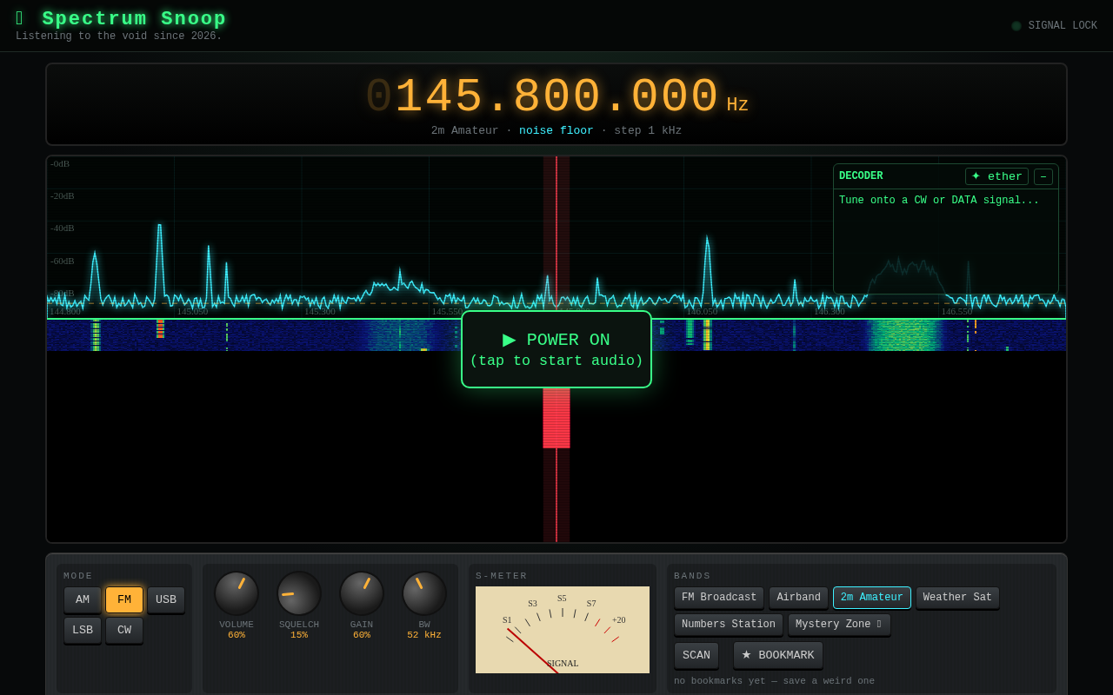
Task: Click the analog S-meter gauge
Action: (x=563, y=630)
